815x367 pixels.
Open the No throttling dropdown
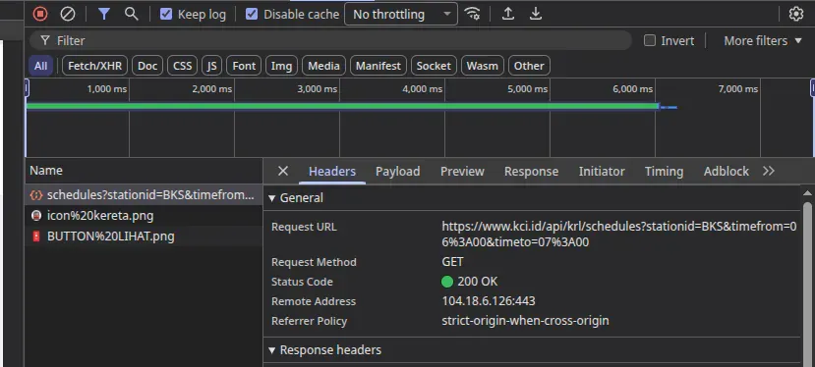[401, 14]
